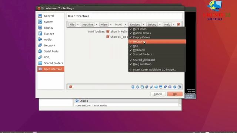Click the USB plug status bar indicator
237x133 pixels.
151,87
